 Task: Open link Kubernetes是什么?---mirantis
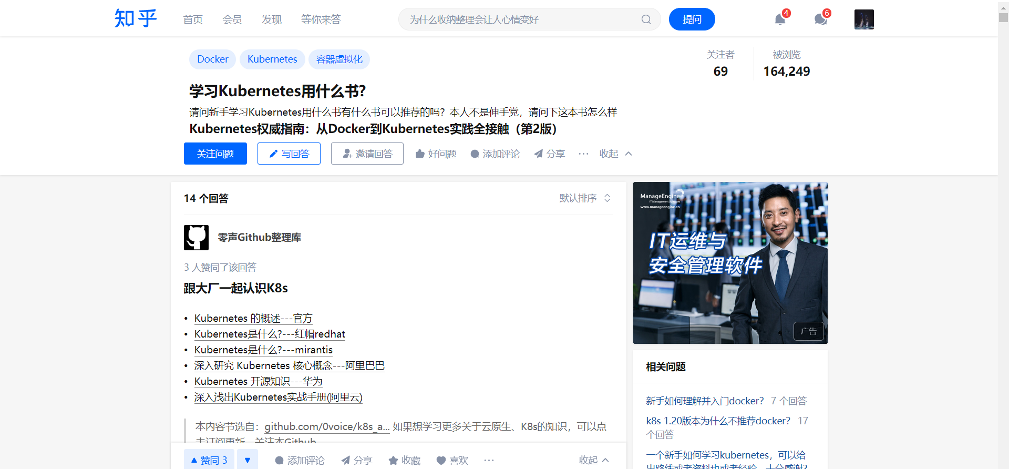pos(263,350)
